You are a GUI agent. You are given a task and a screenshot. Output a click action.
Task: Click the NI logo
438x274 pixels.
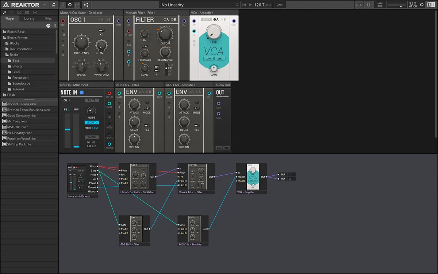tap(431, 5)
